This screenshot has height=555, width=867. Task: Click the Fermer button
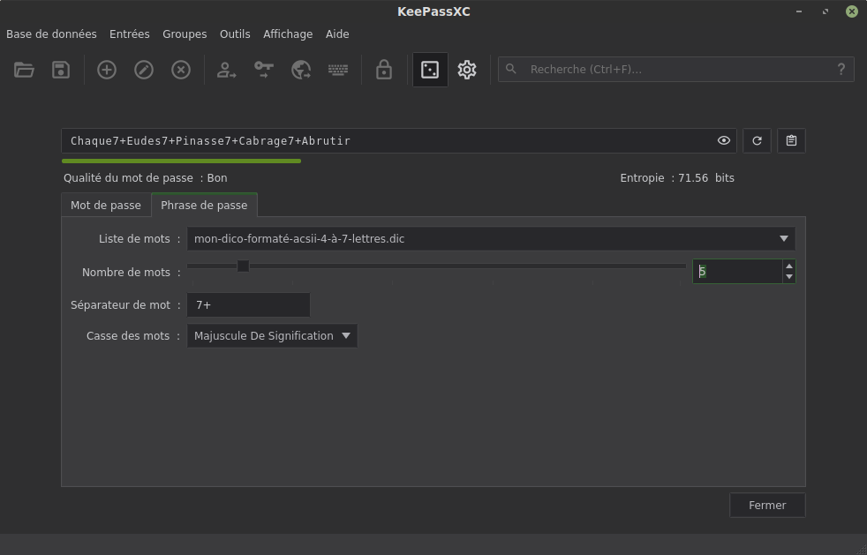pos(767,506)
